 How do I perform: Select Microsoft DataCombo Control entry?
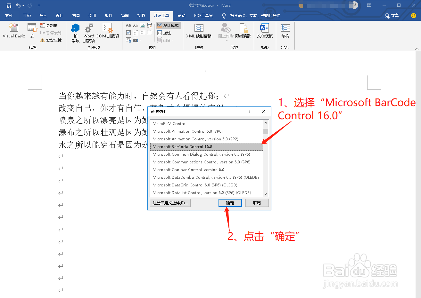coord(207,177)
